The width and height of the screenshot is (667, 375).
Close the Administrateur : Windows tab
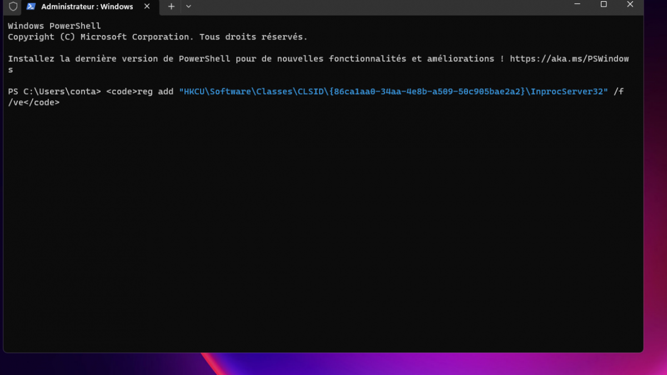[x=147, y=7]
